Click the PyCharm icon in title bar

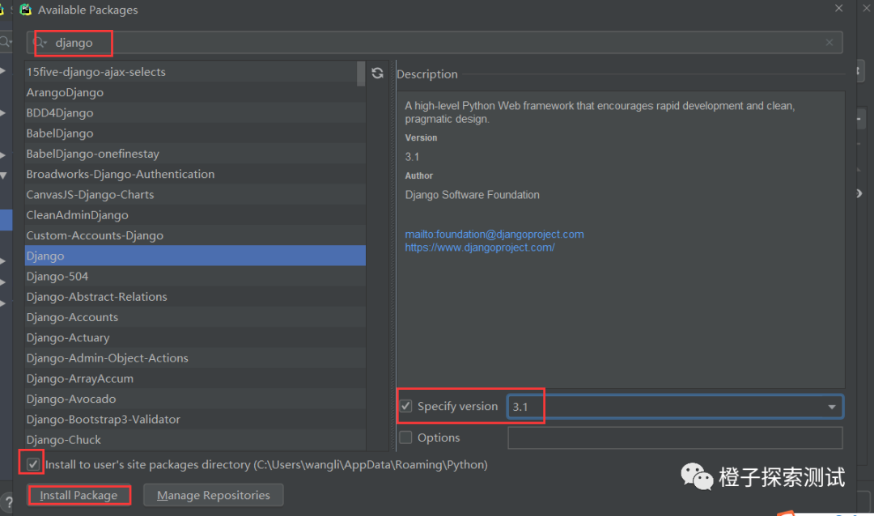coord(26,10)
